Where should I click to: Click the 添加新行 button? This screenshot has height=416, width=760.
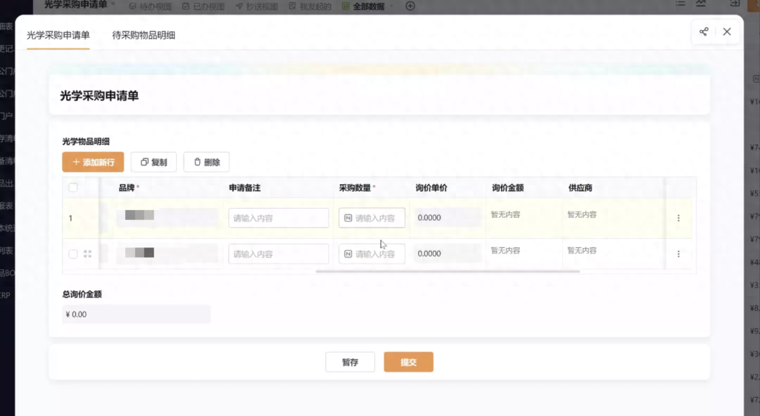[x=92, y=162]
